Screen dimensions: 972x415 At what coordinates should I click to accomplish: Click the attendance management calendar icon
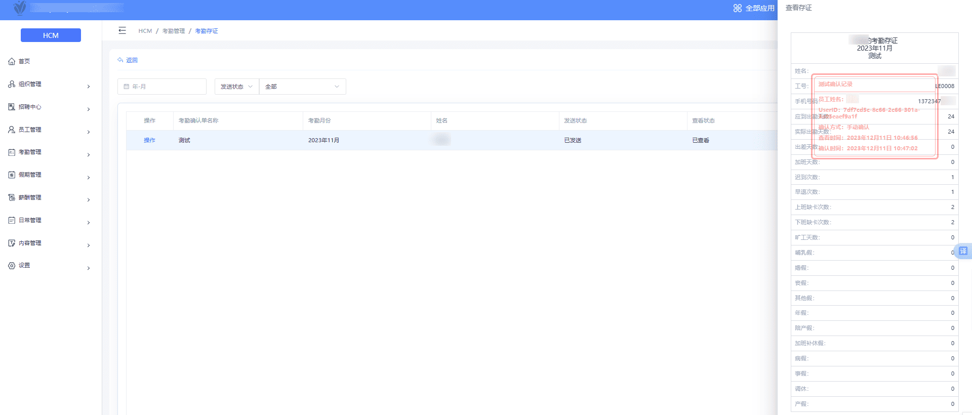12,152
